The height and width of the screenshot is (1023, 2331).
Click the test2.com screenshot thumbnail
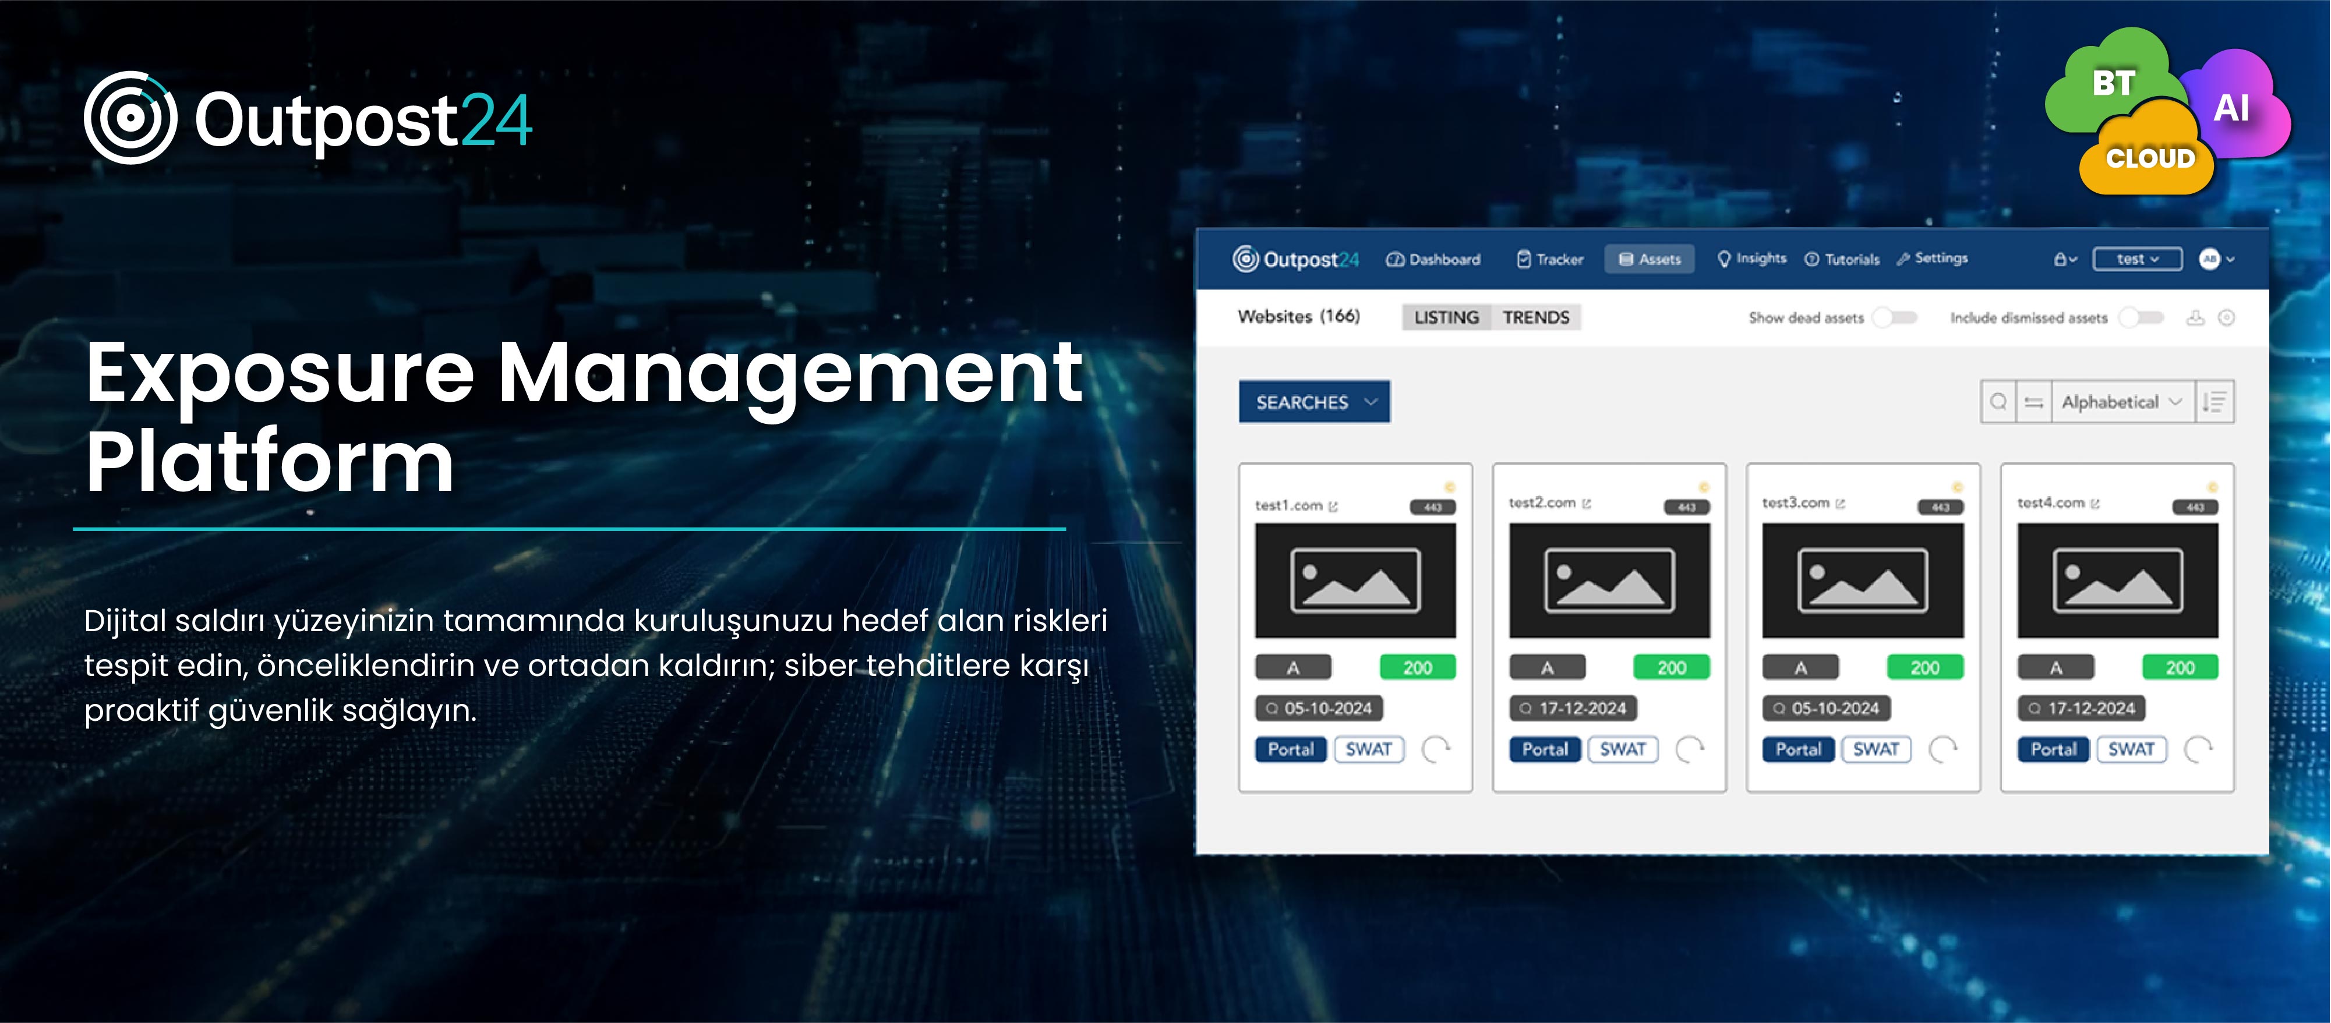(1610, 580)
